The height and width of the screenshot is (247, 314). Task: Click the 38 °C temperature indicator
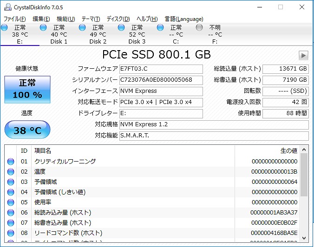coord(27,130)
